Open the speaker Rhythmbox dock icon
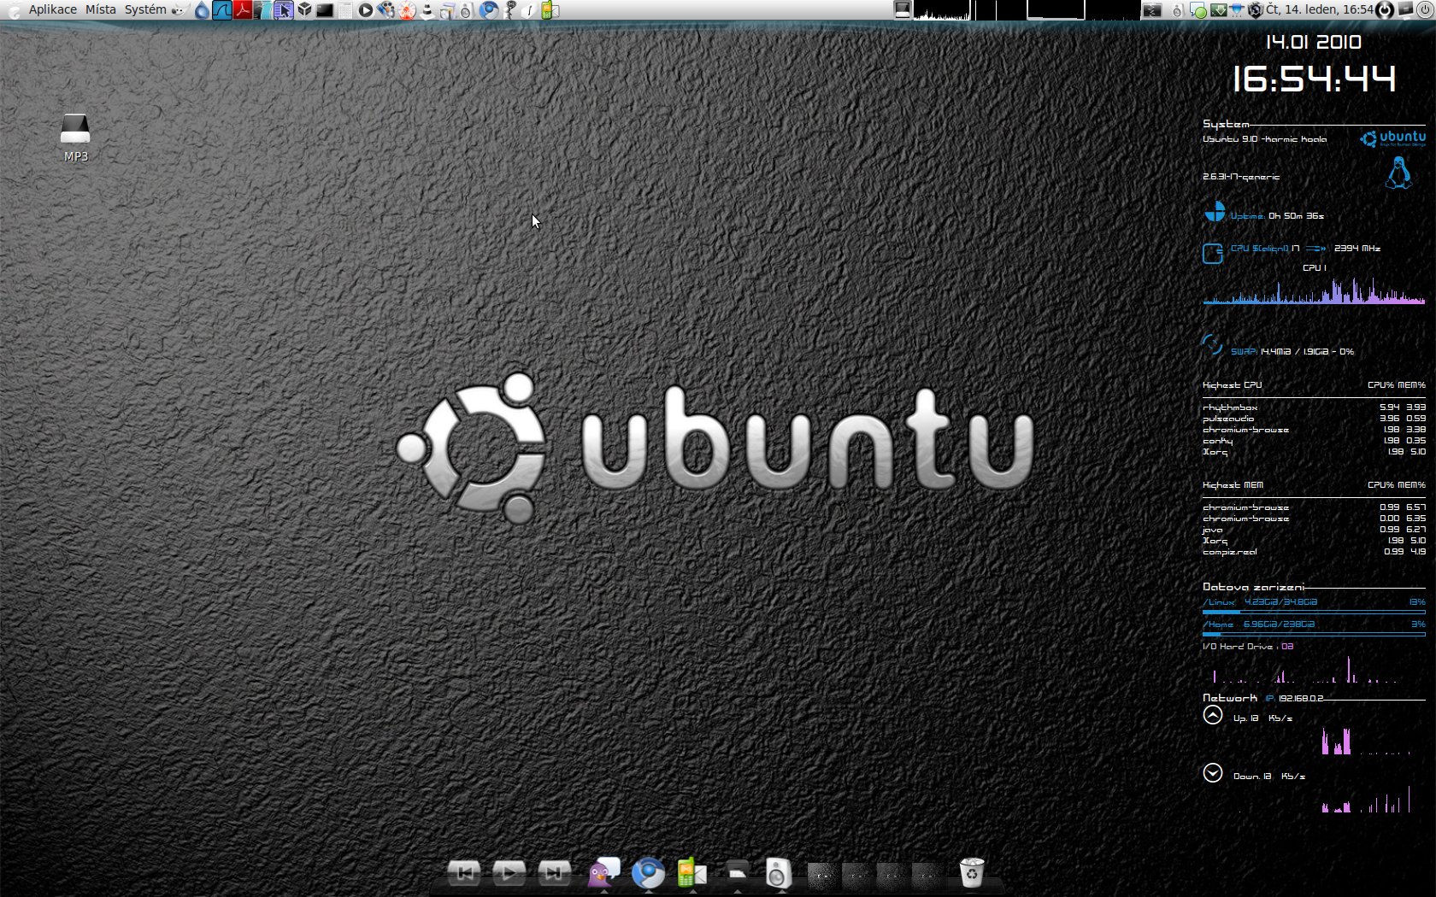The height and width of the screenshot is (897, 1436). click(x=778, y=872)
